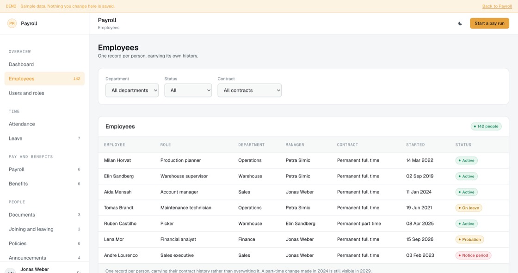Open Elin Sandberg in the Employee column
This screenshot has height=273, width=518.
pos(118,176)
